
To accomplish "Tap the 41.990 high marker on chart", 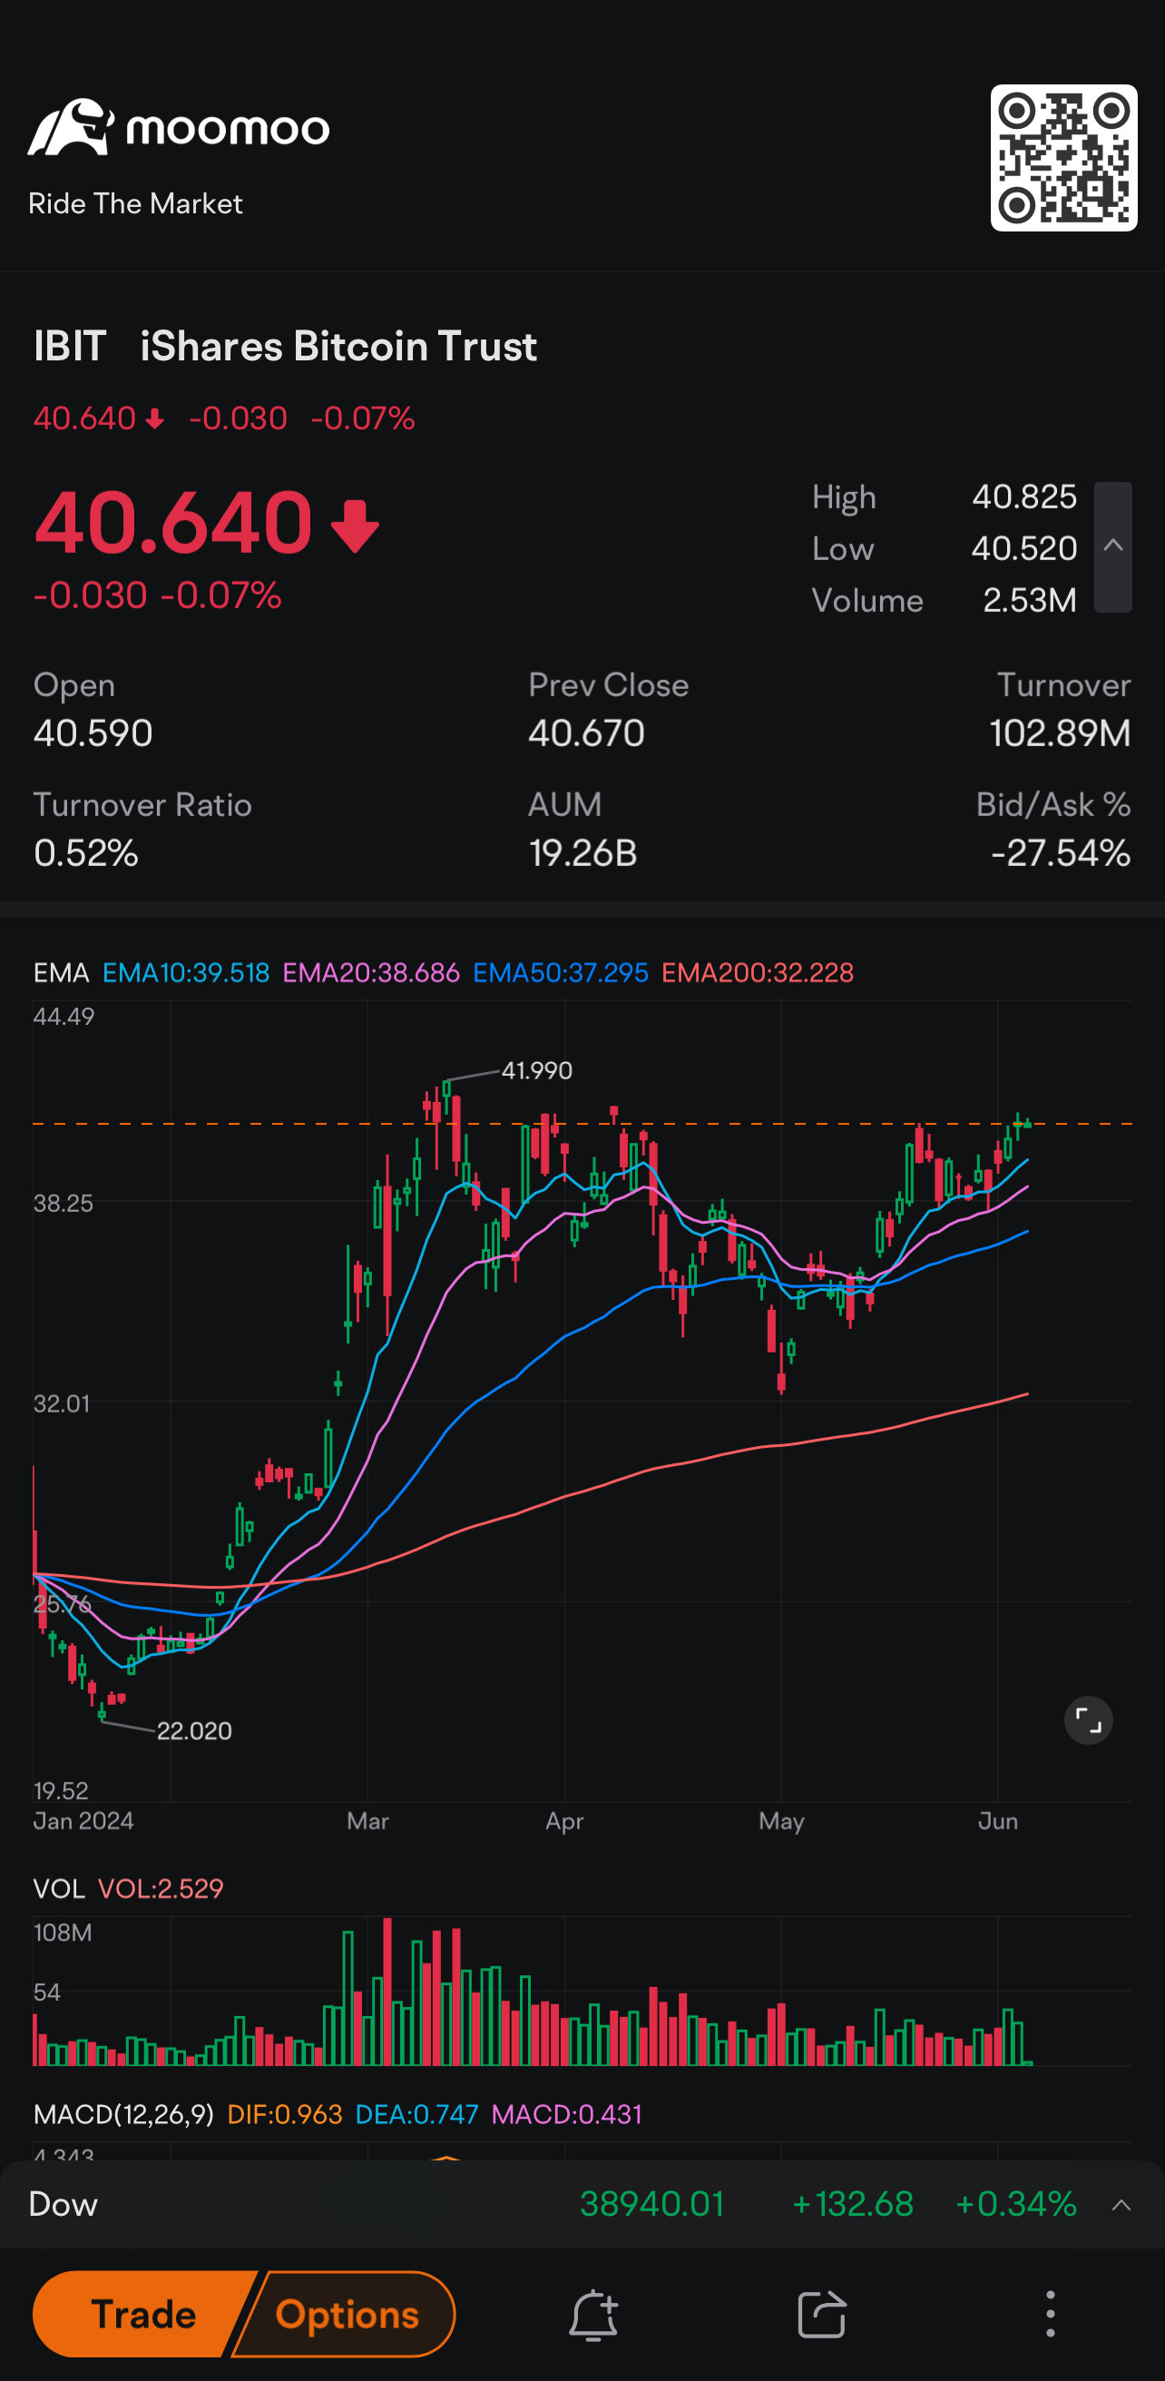I will tap(537, 1070).
